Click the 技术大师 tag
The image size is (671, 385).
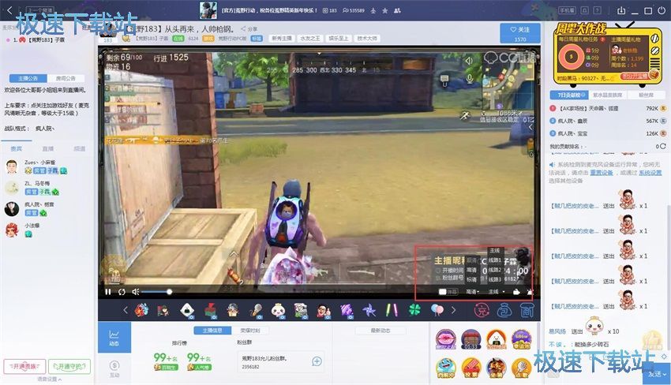(367, 39)
